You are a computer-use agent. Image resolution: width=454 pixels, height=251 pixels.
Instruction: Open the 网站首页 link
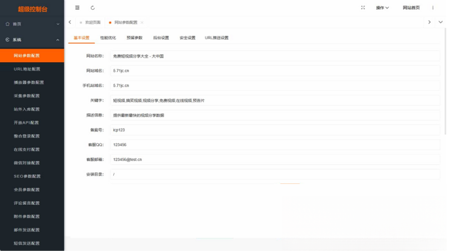click(411, 8)
